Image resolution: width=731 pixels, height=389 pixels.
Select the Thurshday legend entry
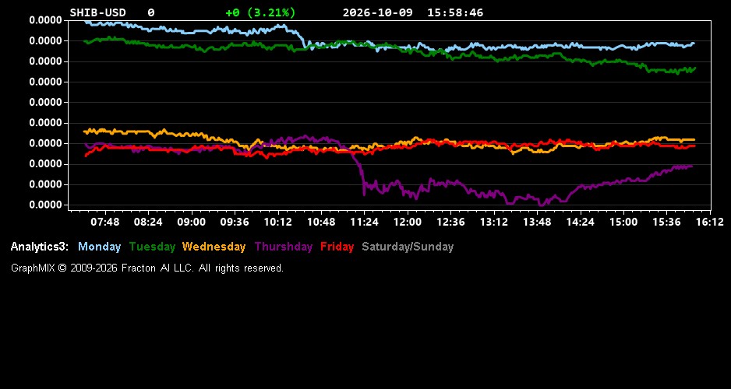284,247
